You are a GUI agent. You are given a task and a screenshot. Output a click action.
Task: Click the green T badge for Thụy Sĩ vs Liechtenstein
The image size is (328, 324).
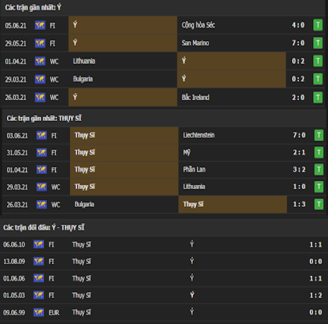[x=319, y=135]
